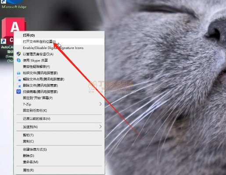Click the unlock-file-occupation Tencent icon

click(19, 79)
